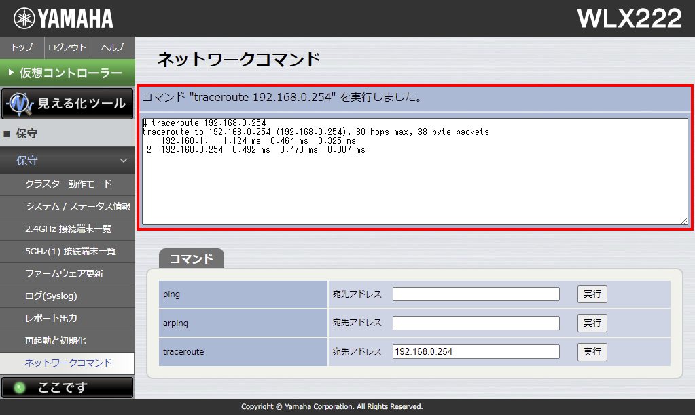The image size is (695, 415).
Task: Collapse the 保守 section chevron
Action: point(125,161)
